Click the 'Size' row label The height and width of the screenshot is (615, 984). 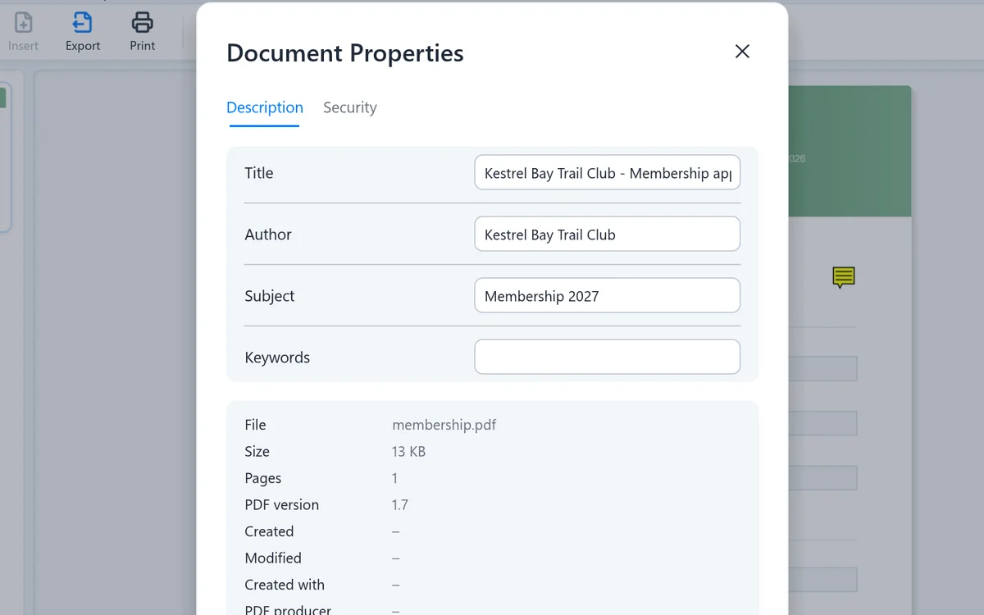(x=257, y=452)
